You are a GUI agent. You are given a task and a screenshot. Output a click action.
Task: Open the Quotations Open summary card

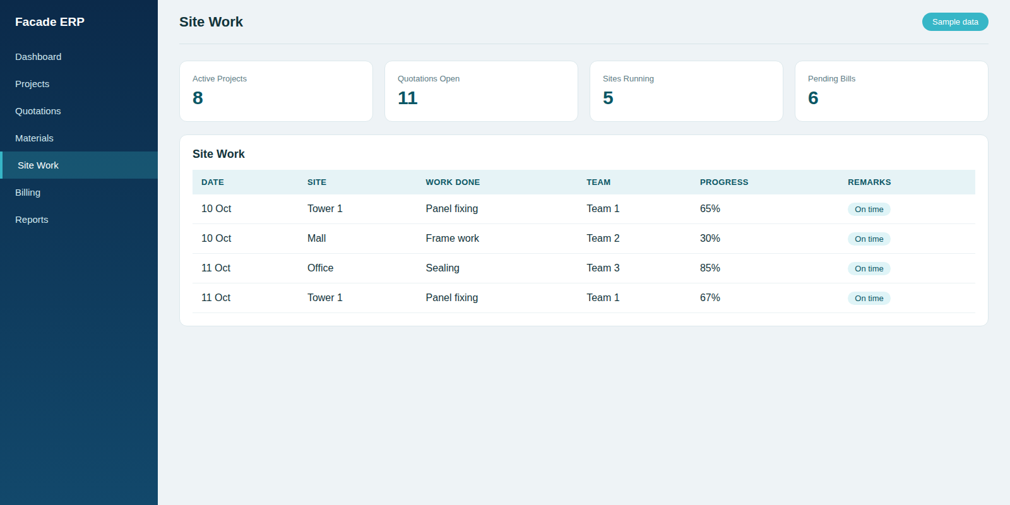[x=481, y=92]
